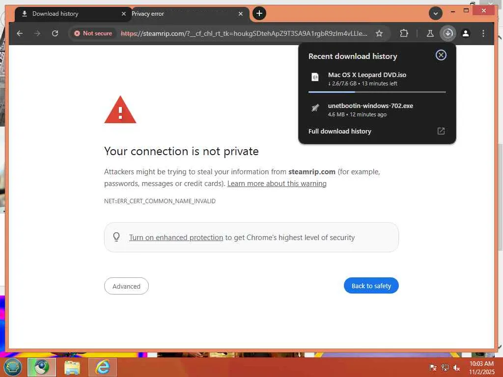Click the Not secure site info chip
This screenshot has width=503, height=377.
[x=93, y=33]
